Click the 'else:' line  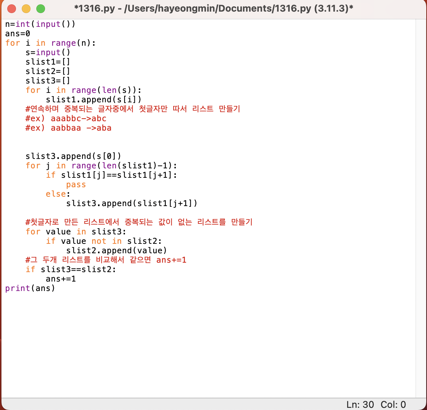tap(58, 194)
